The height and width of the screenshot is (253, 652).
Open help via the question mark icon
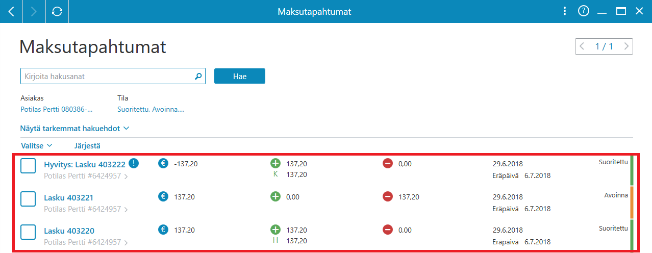pyautogui.click(x=584, y=11)
